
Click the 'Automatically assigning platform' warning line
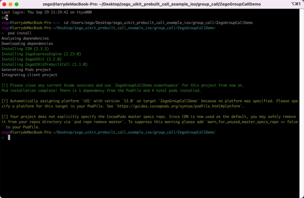pos(150,101)
